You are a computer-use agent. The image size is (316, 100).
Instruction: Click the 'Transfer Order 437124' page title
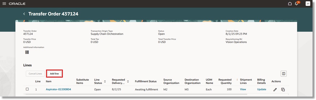(x=53, y=14)
